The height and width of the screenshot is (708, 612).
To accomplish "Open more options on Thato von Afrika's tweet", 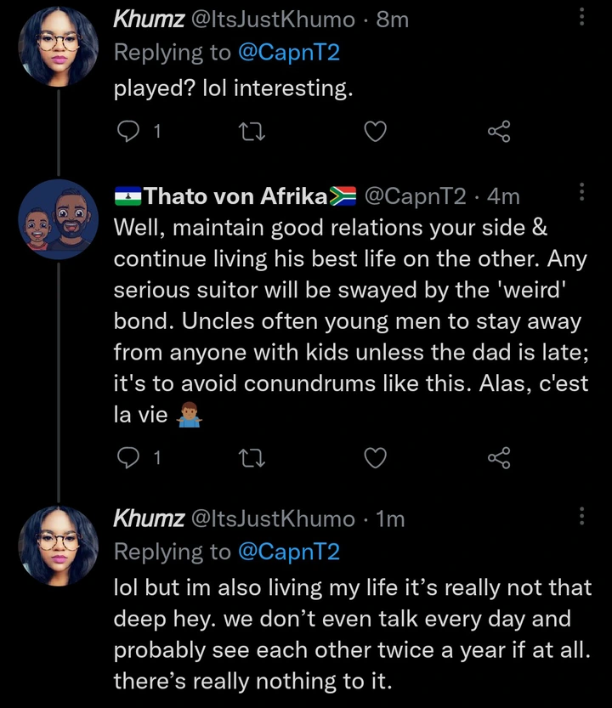I will (x=582, y=194).
